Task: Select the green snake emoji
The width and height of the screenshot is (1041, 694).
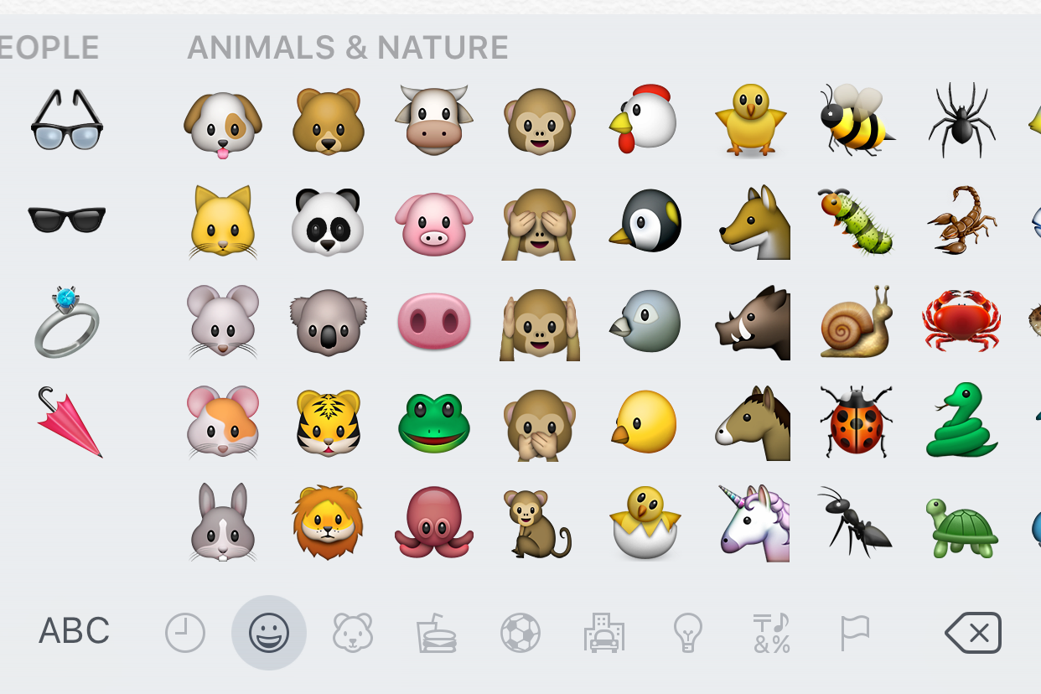Action: (961, 420)
